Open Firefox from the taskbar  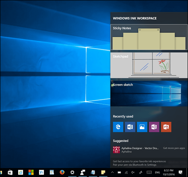62,172
